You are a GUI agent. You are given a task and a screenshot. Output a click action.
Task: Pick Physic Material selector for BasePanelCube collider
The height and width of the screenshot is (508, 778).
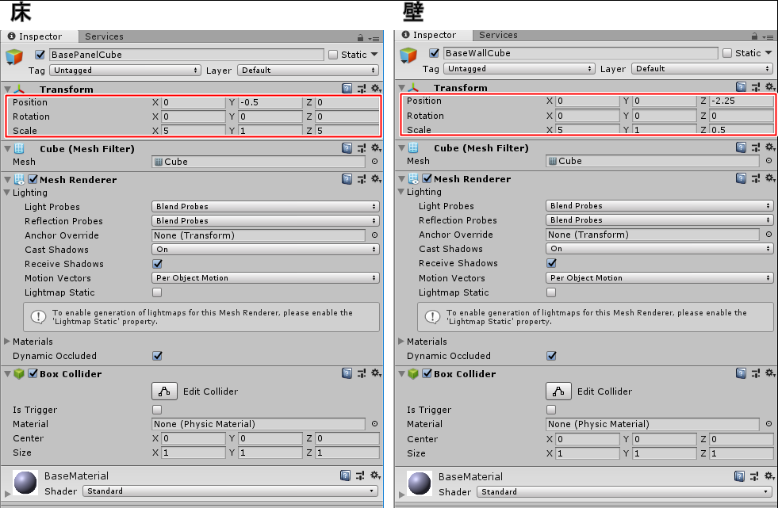(x=374, y=423)
